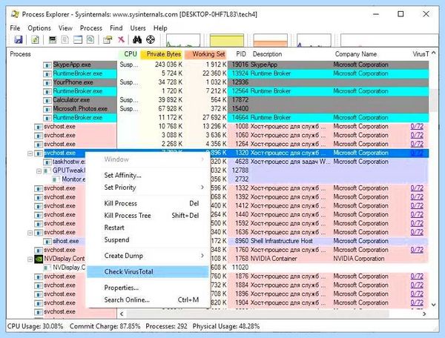Image resolution: width=445 pixels, height=338 pixels.
Task: Open the Options menu
Action: pyautogui.click(x=39, y=28)
